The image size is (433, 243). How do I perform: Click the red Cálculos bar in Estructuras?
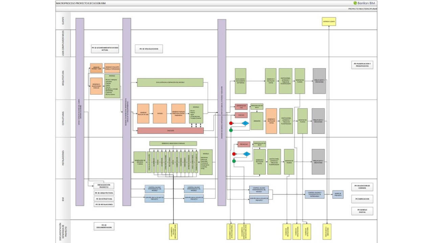170,130
